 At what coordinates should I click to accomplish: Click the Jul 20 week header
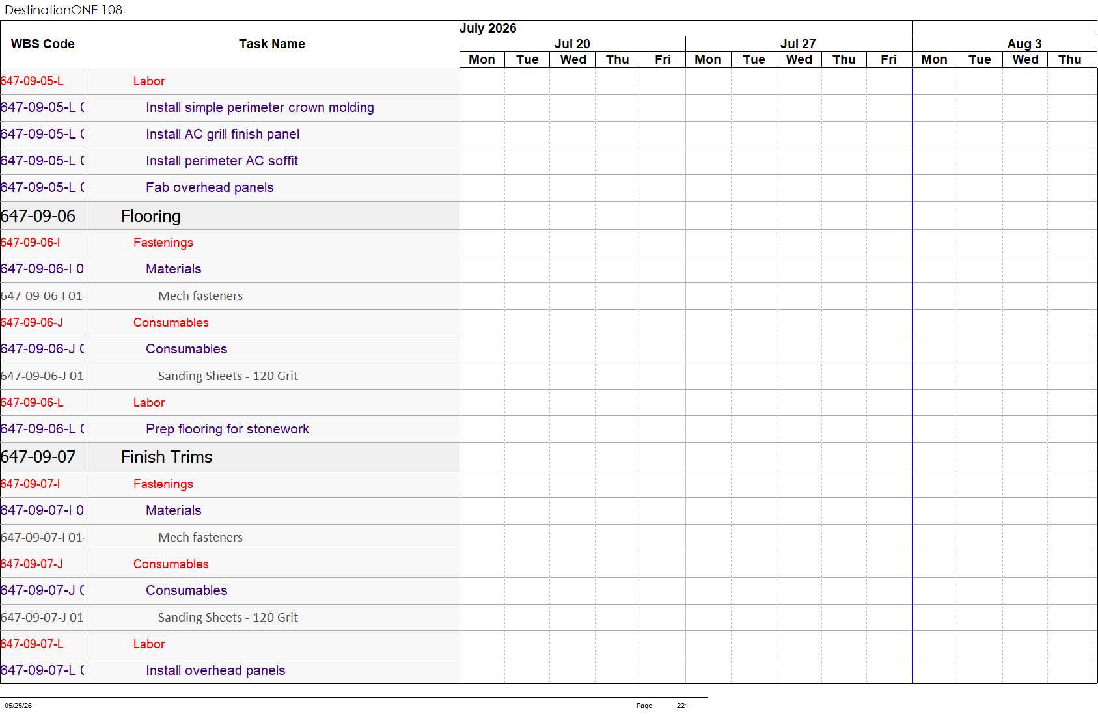point(572,44)
